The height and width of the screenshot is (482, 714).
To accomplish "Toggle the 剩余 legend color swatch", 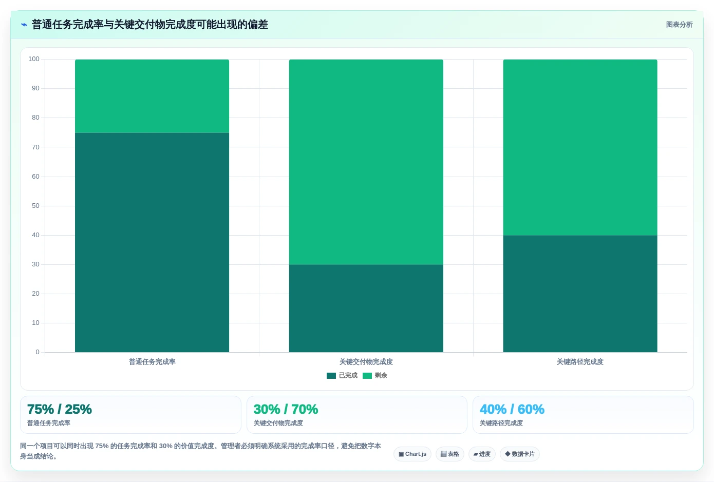I will pos(367,376).
